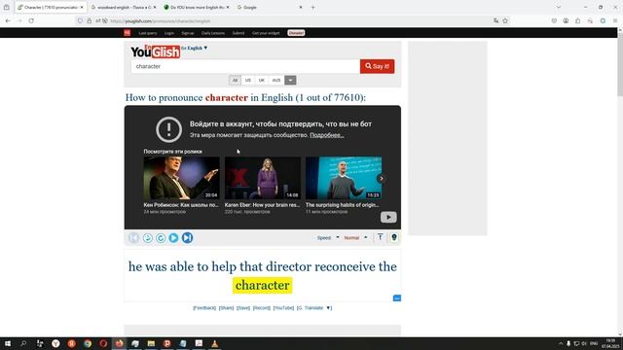The height and width of the screenshot is (350, 623).
Task: Toggle the lightbulb dim-lights icon
Action: click(393, 237)
